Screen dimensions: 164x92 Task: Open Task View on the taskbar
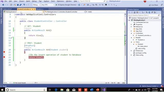point(50,90)
